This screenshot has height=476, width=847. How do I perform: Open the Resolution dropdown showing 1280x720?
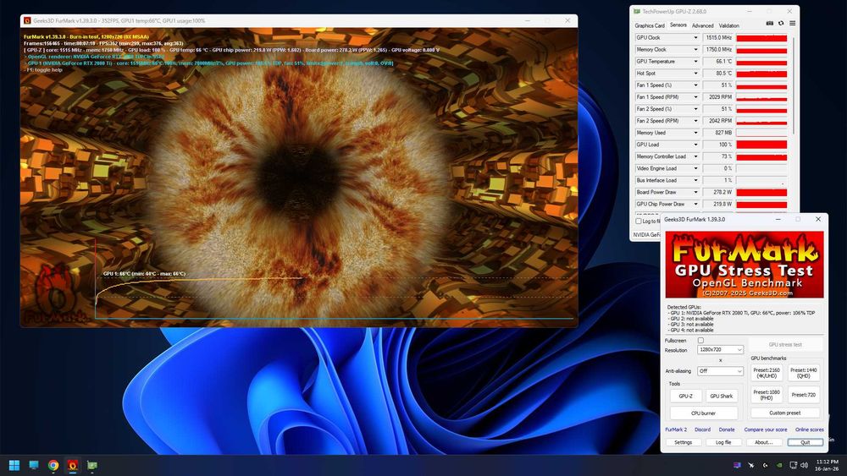pos(720,350)
